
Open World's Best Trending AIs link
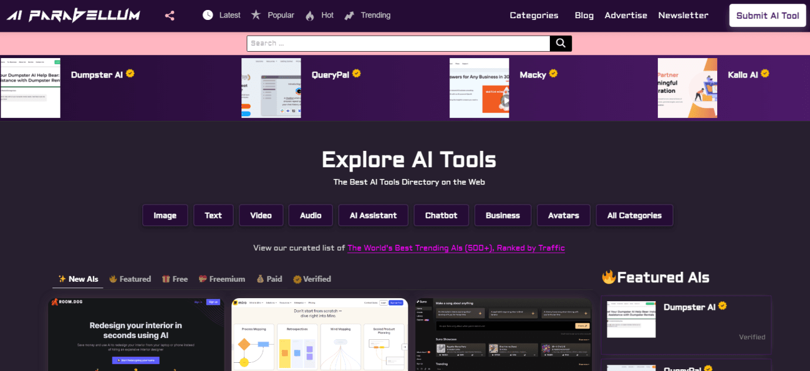coord(456,248)
